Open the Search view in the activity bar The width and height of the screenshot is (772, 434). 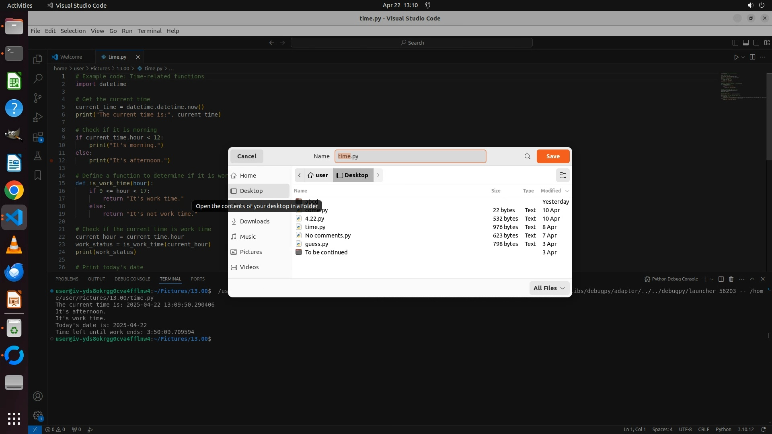pyautogui.click(x=38, y=78)
